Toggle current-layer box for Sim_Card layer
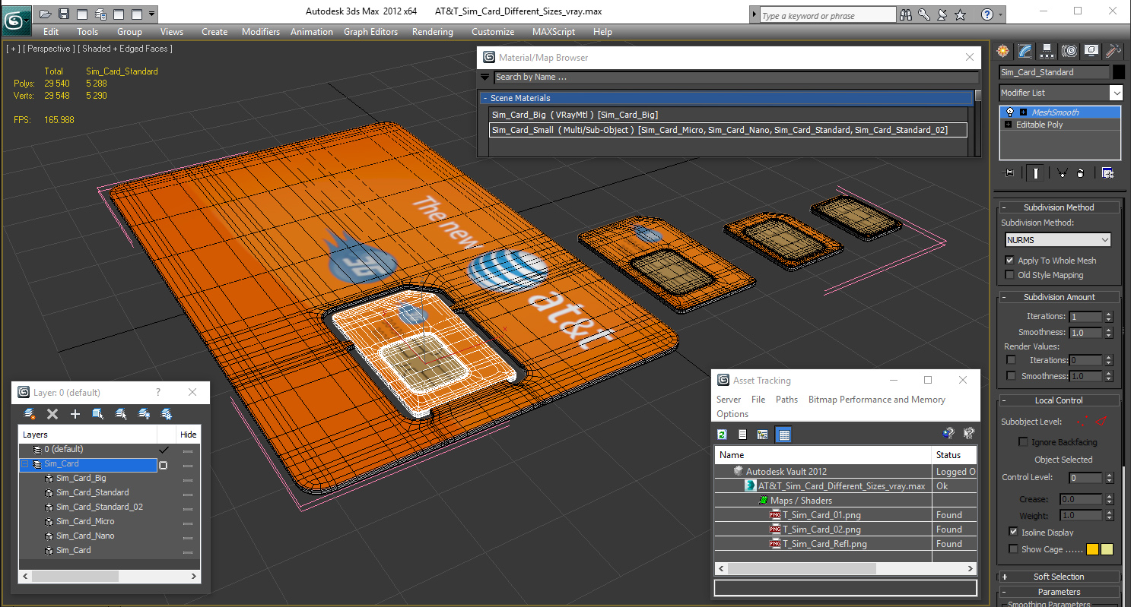1131x607 pixels. 163,465
